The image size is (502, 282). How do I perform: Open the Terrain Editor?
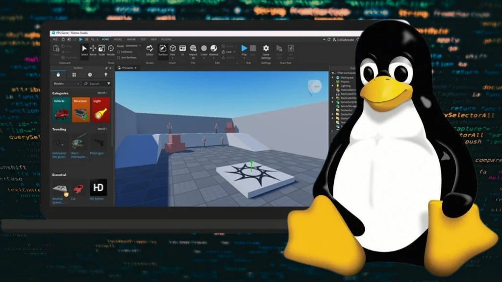point(150,50)
